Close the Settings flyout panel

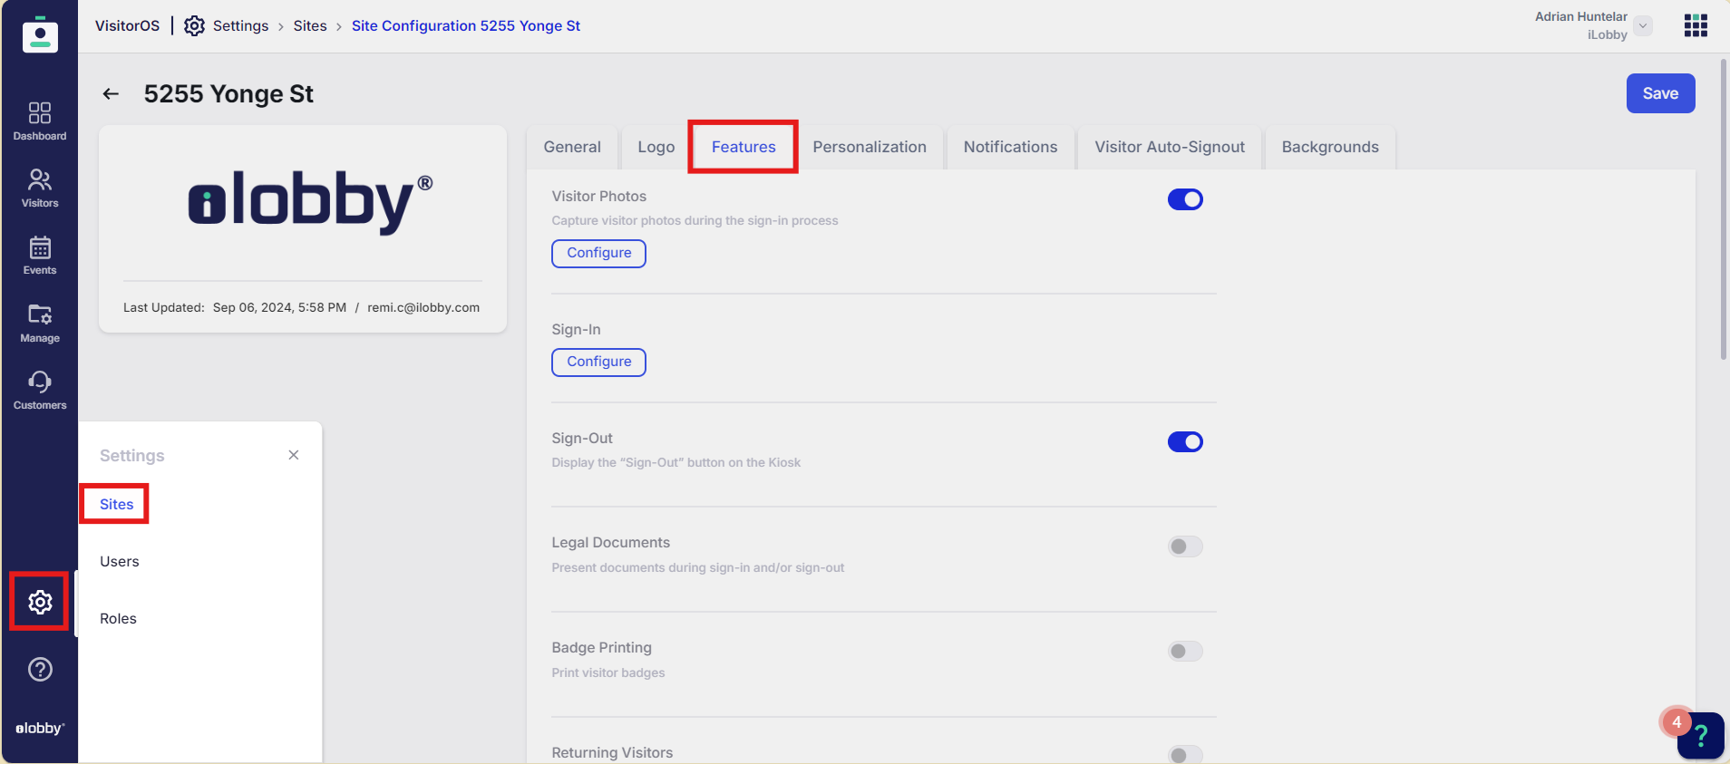[x=294, y=455]
